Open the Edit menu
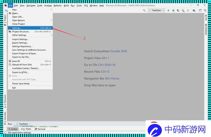 16,5
